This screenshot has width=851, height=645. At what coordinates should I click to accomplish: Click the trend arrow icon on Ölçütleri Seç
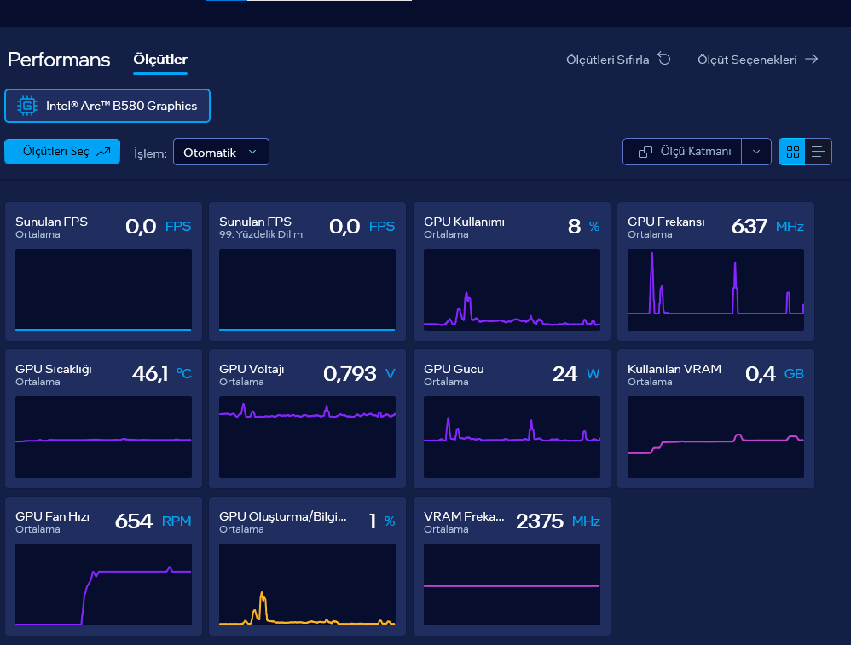click(x=103, y=152)
